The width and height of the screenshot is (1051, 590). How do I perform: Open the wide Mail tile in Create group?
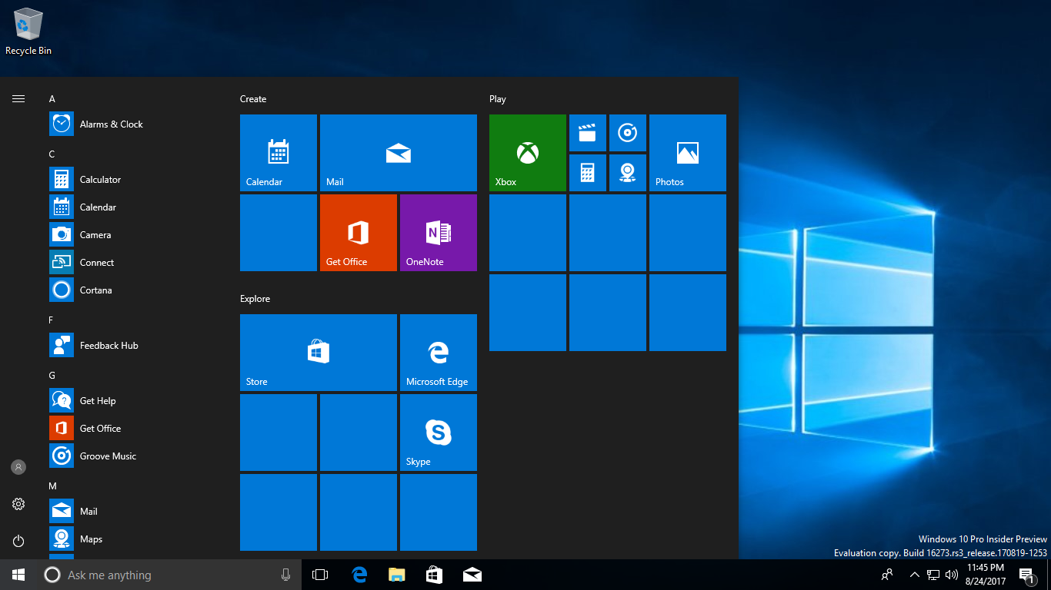pos(399,153)
